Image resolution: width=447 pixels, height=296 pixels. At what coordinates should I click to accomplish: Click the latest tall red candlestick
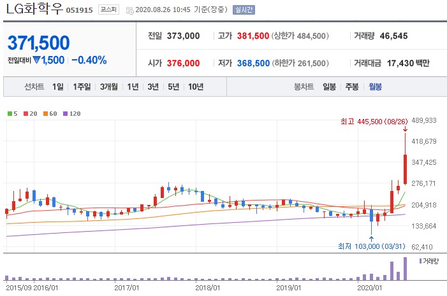point(405,169)
